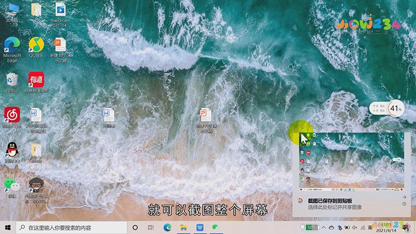416x234 pixels.
Task: Open the Windows Start menu
Action: pyautogui.click(x=8, y=228)
